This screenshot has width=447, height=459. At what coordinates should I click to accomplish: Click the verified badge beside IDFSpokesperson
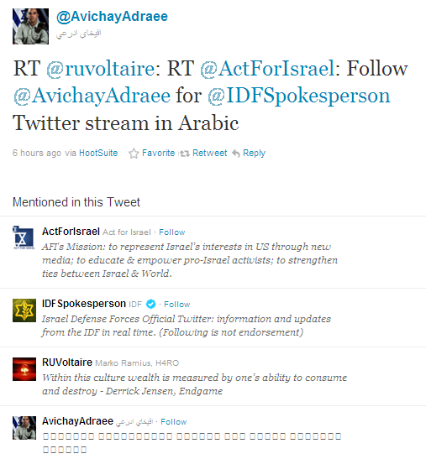(x=151, y=304)
